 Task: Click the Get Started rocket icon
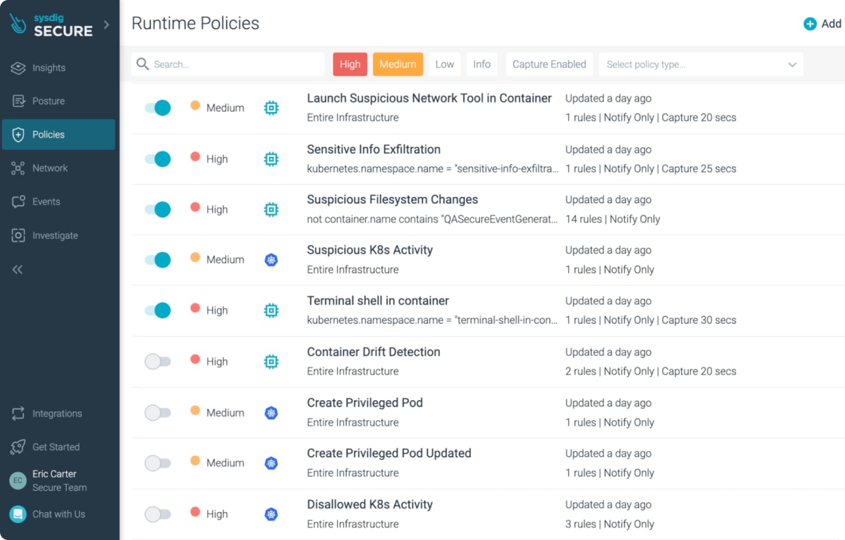(x=18, y=447)
